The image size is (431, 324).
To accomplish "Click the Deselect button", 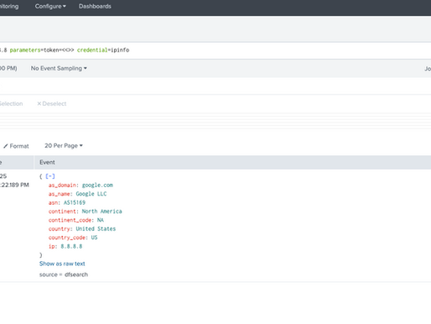I will pyautogui.click(x=52, y=103).
